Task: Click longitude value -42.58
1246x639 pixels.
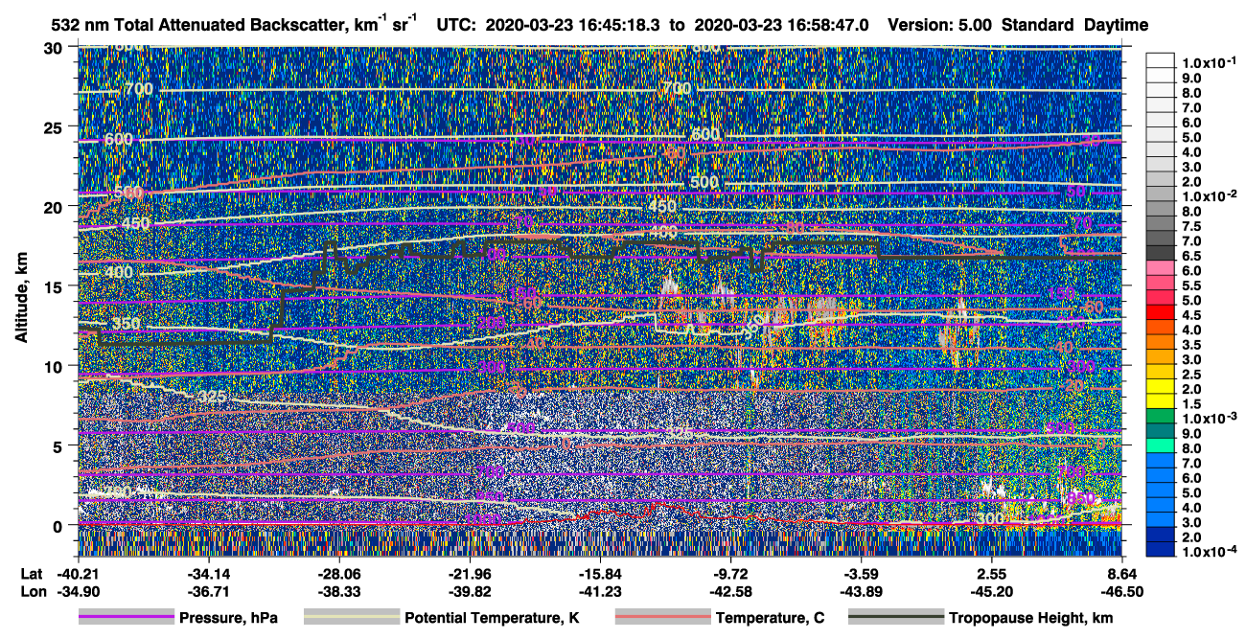Action: tap(730, 591)
